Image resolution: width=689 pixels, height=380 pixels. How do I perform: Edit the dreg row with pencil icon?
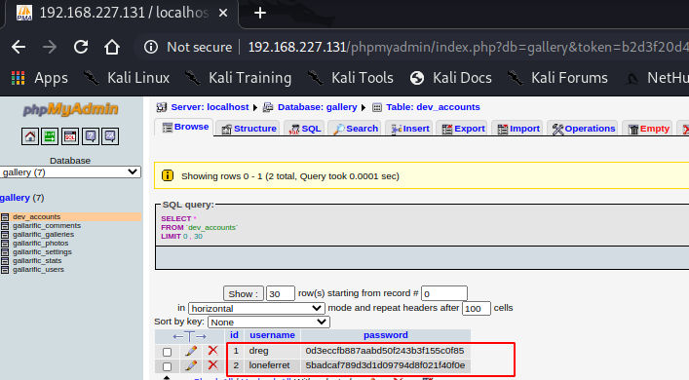(x=191, y=351)
